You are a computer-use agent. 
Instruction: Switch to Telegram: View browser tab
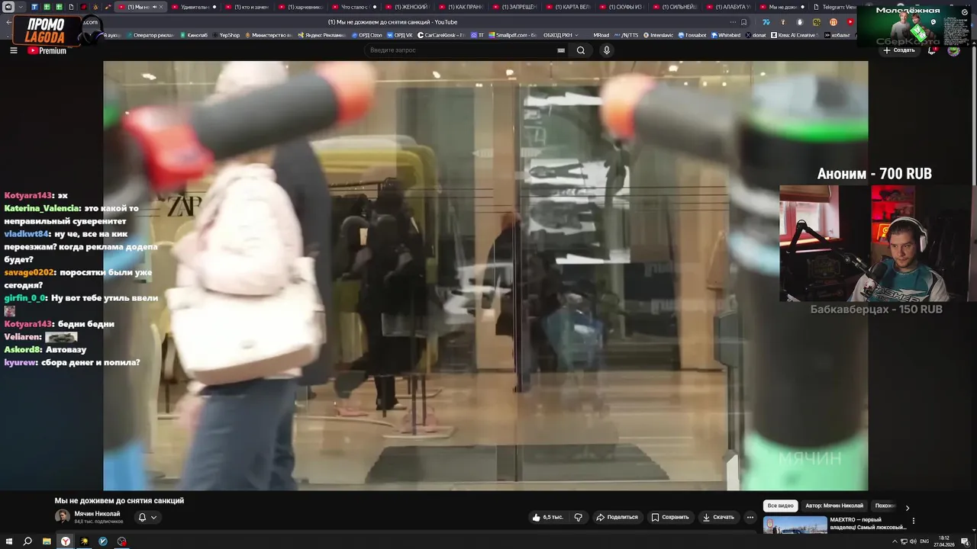click(x=834, y=7)
